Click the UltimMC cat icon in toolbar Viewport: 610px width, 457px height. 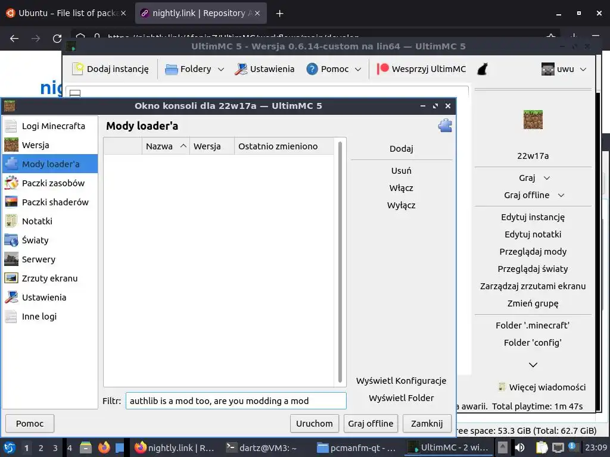pos(483,69)
